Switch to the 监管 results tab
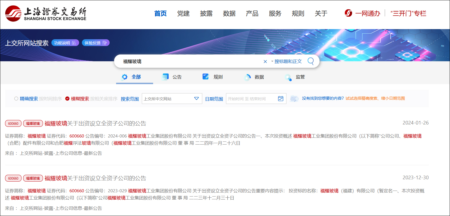This screenshot has width=450, height=216. click(300, 77)
